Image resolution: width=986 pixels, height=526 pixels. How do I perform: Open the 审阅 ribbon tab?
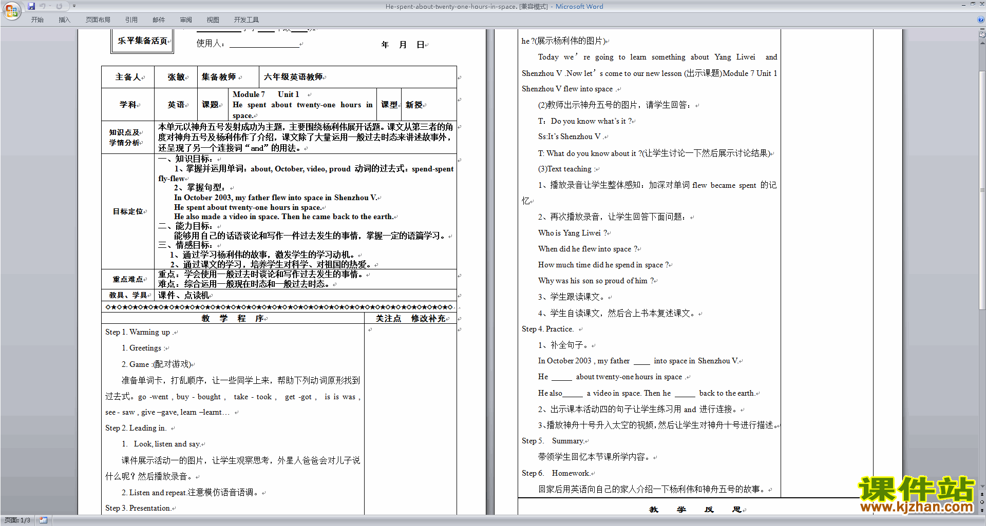186,20
